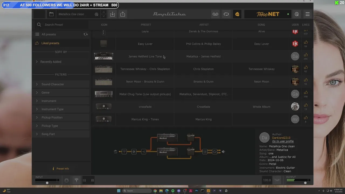
Task: Open Spotify from the Windows taskbar
Action: tap(173, 191)
